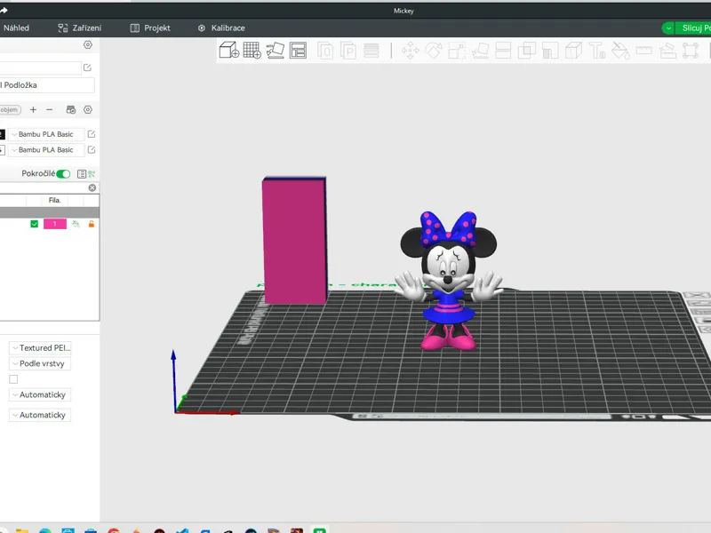Open the filament settings gear icon
The image size is (711, 533).
click(88, 109)
